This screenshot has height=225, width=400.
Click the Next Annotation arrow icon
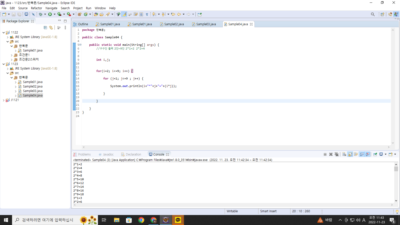pos(154,14)
